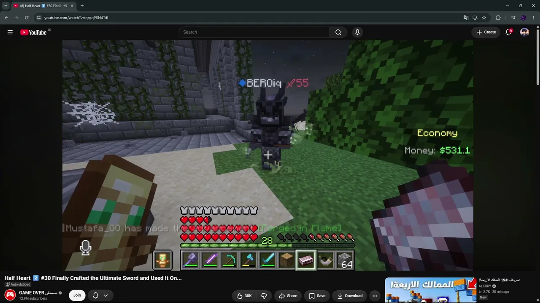This screenshot has height=303, width=540.
Task: Open the notifications bell with 6 alerts
Action: tap(509, 32)
